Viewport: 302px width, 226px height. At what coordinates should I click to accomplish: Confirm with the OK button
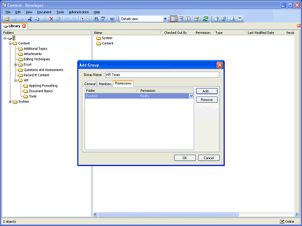[x=185, y=158]
